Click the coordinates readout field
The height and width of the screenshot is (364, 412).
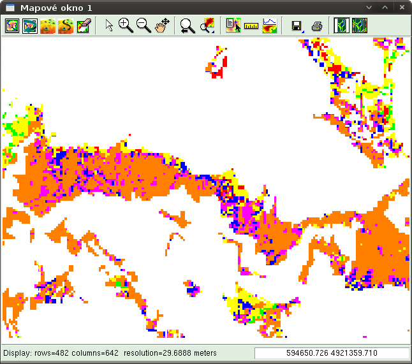pyautogui.click(x=332, y=353)
